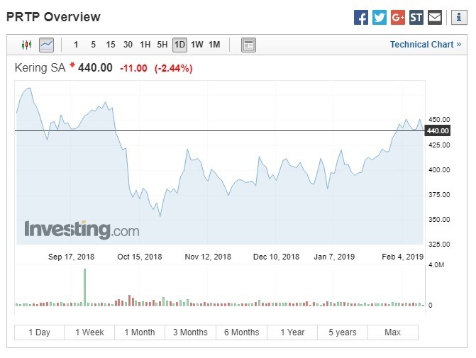The image size is (476, 358).
Task: Select area line chart type
Action: pyautogui.click(x=46, y=45)
